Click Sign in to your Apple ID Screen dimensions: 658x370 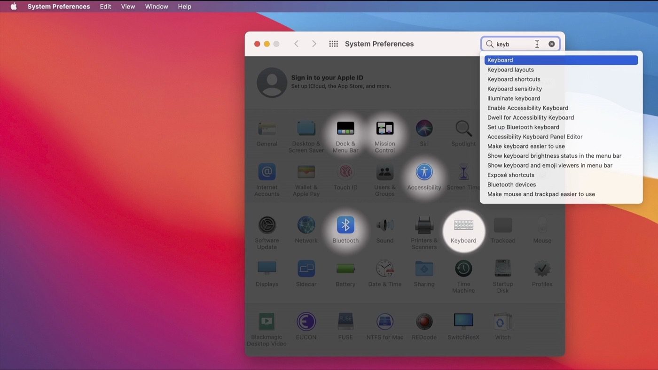point(327,78)
